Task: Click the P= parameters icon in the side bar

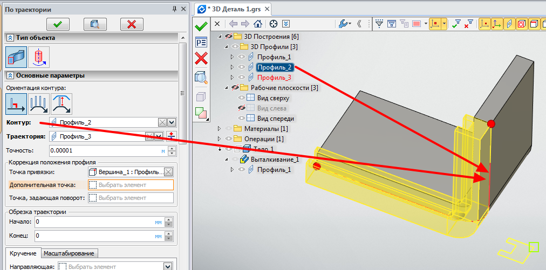Action: tap(201, 42)
